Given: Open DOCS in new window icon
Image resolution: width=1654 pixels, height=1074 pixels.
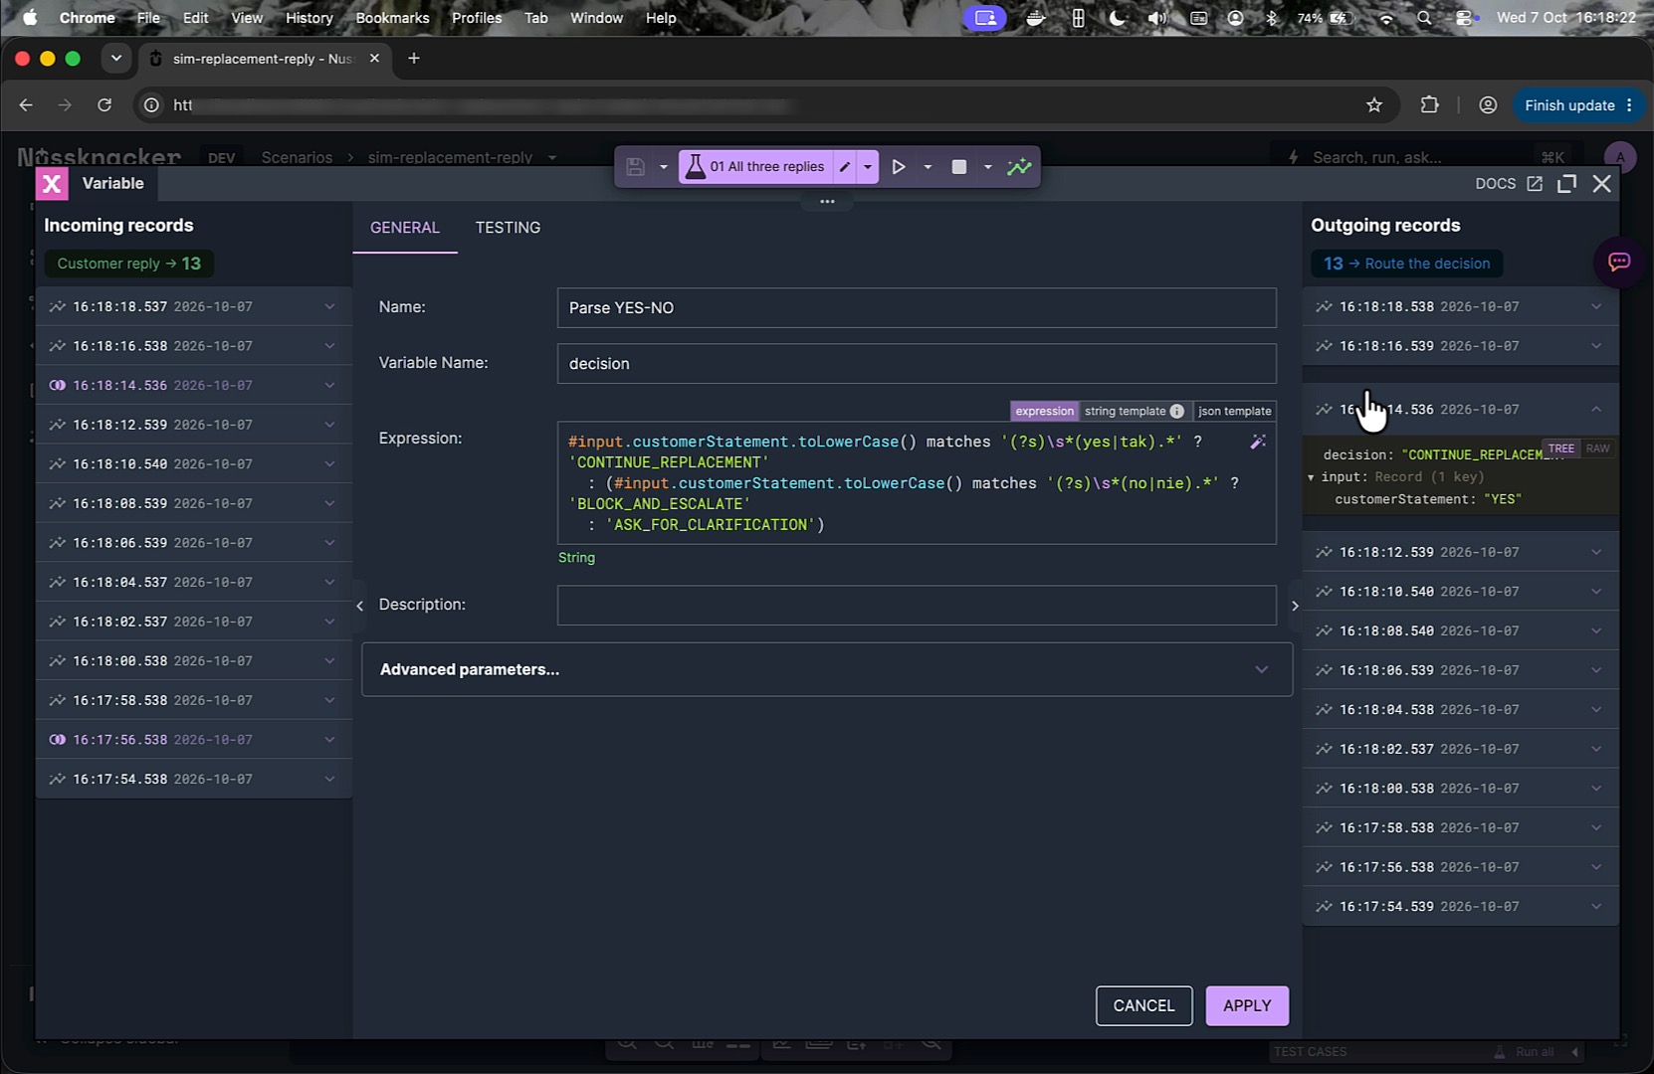Looking at the screenshot, I should coord(1535,183).
